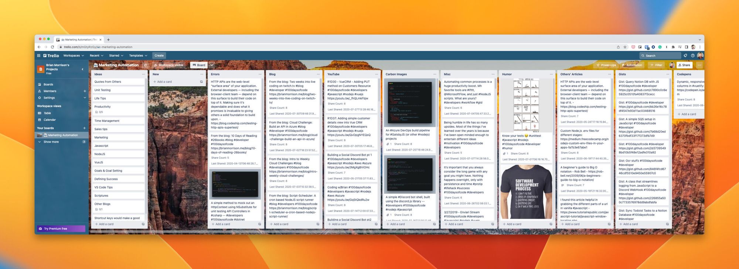Image resolution: width=739 pixels, height=269 pixels.
Task: Click create-from-template icon in Errors list
Action: click(x=260, y=224)
